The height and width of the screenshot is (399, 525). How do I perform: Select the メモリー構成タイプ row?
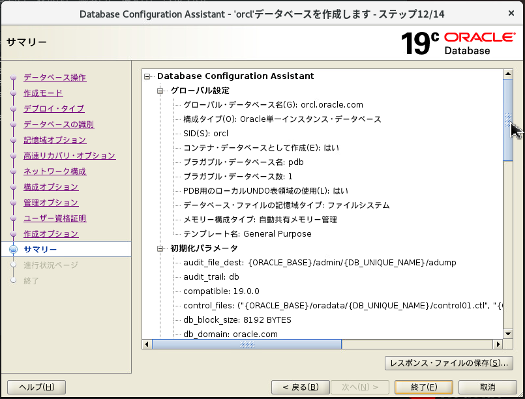(260, 220)
